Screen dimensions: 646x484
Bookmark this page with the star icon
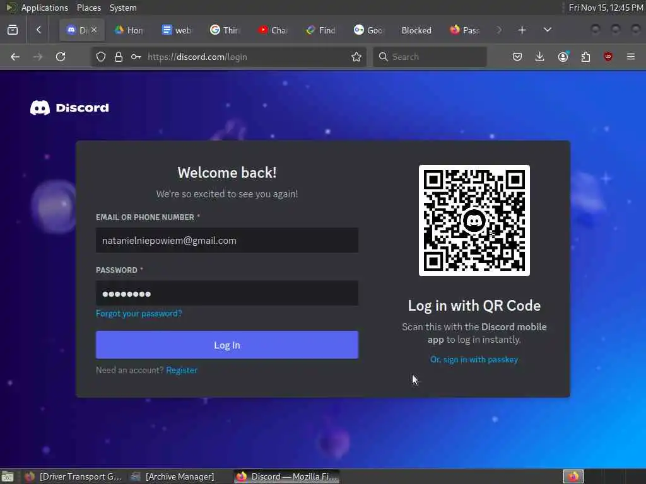click(356, 57)
